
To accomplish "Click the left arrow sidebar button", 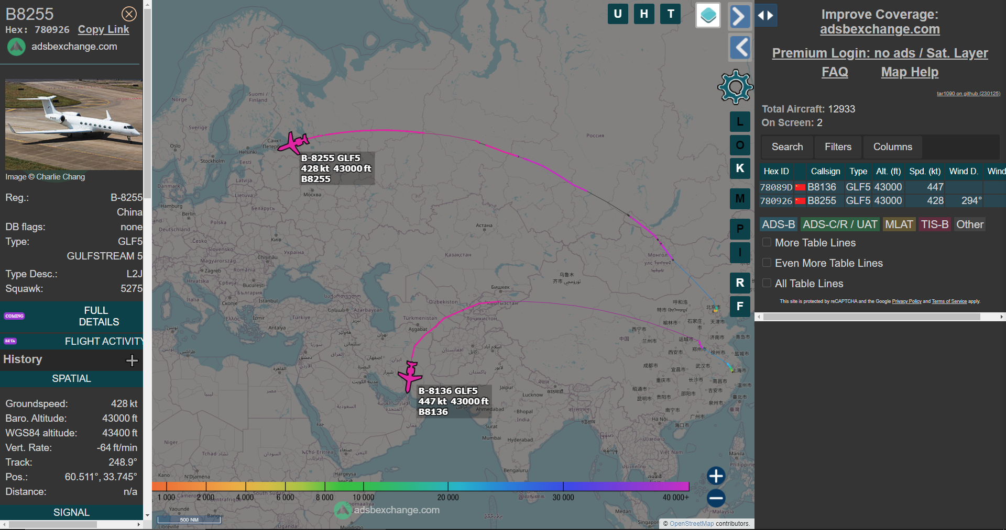I will 740,48.
